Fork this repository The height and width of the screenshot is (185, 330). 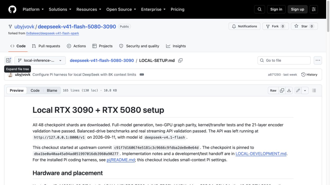[275, 26]
